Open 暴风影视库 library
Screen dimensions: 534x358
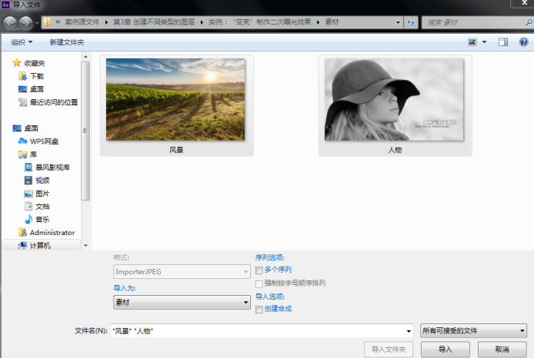click(47, 167)
